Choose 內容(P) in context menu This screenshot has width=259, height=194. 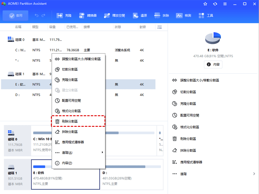coord(79,163)
